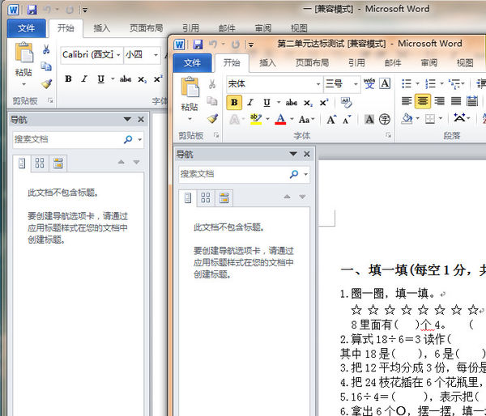Click Shrink Font icon

coord(347,120)
